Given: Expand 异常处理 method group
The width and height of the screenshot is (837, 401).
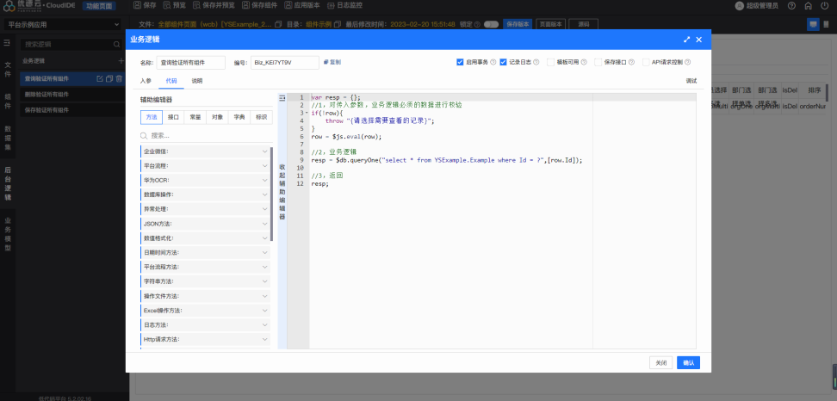Looking at the screenshot, I should point(206,209).
